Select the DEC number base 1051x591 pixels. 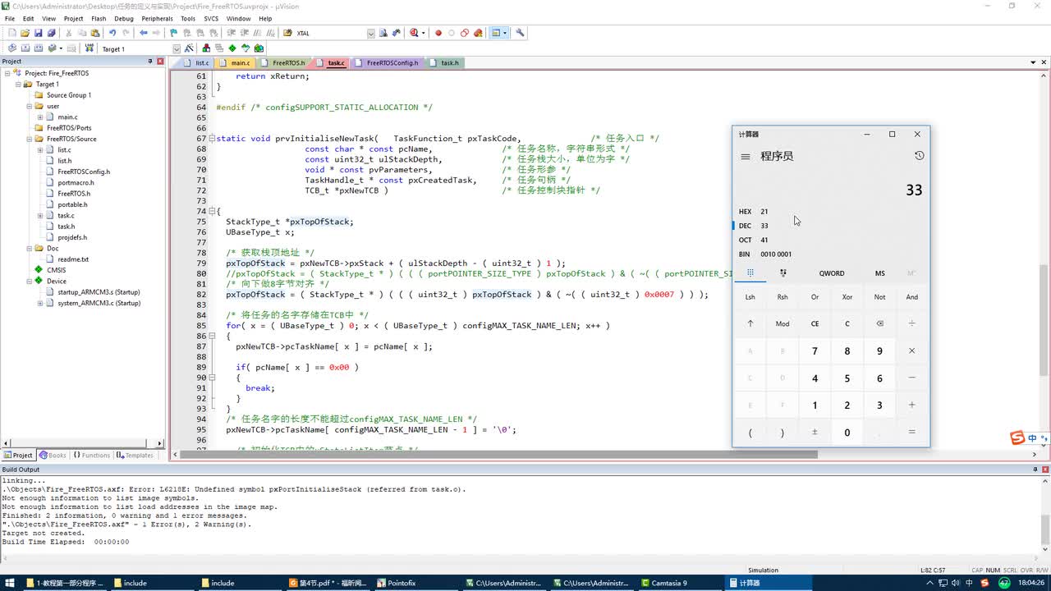click(x=831, y=226)
